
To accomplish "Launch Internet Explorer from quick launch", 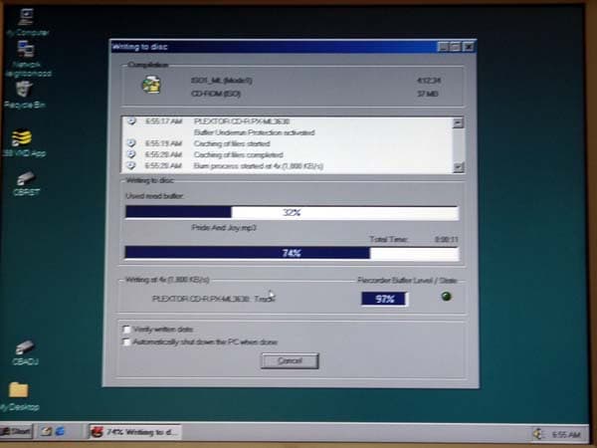I will coord(60,431).
